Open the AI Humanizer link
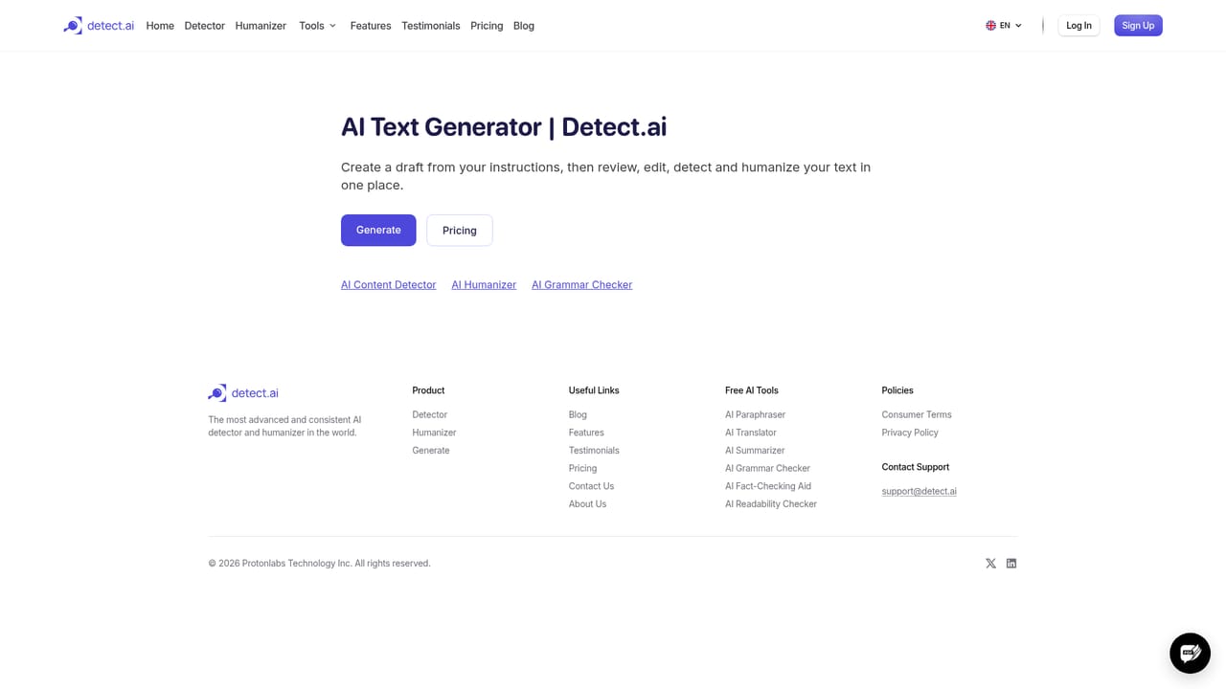 pyautogui.click(x=484, y=285)
